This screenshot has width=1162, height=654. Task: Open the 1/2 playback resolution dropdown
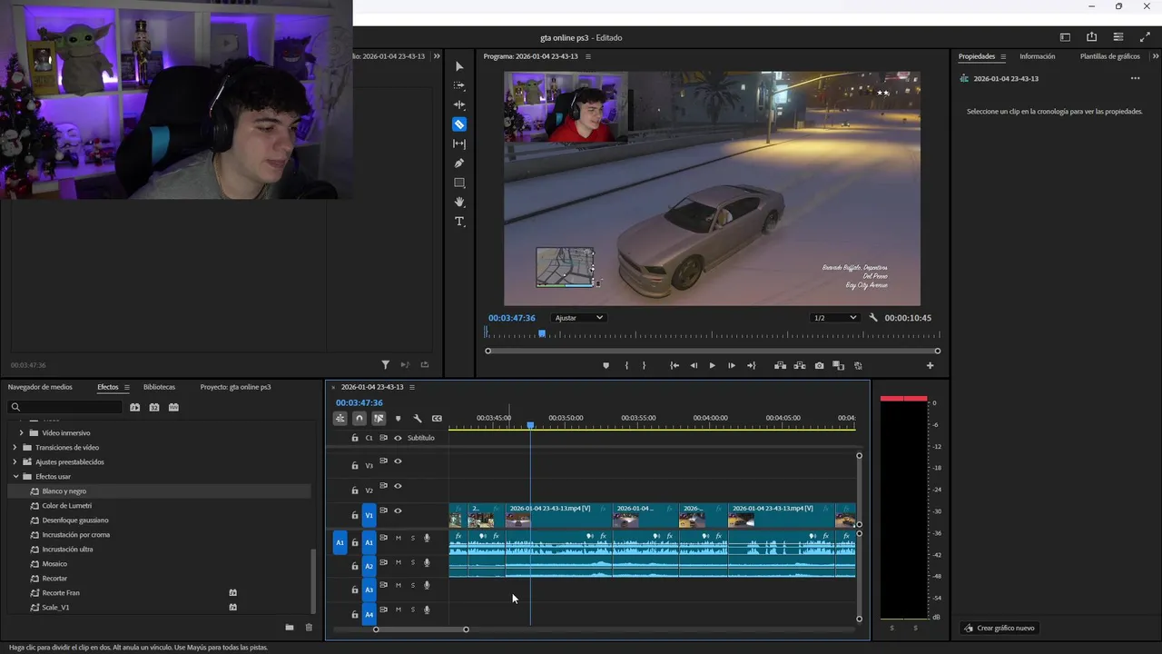(834, 318)
